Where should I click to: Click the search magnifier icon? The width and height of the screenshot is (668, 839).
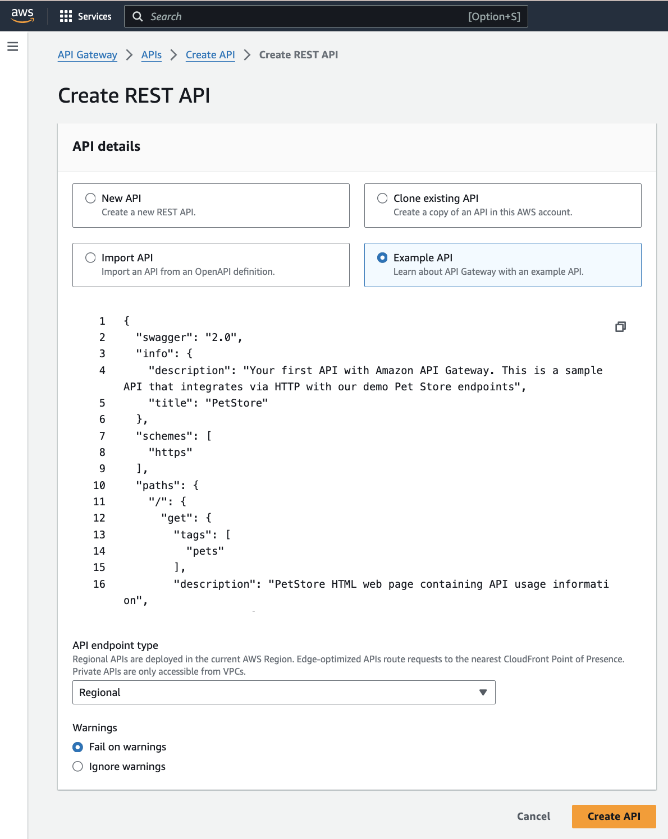click(x=138, y=16)
